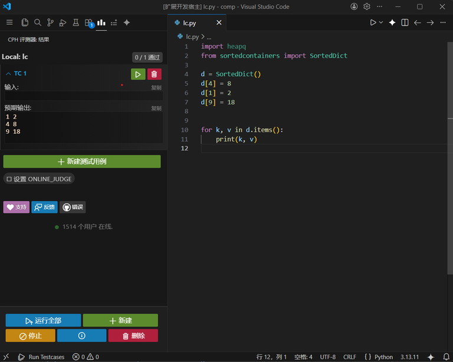Copy the expected output
The height and width of the screenshot is (362, 453).
(x=156, y=108)
